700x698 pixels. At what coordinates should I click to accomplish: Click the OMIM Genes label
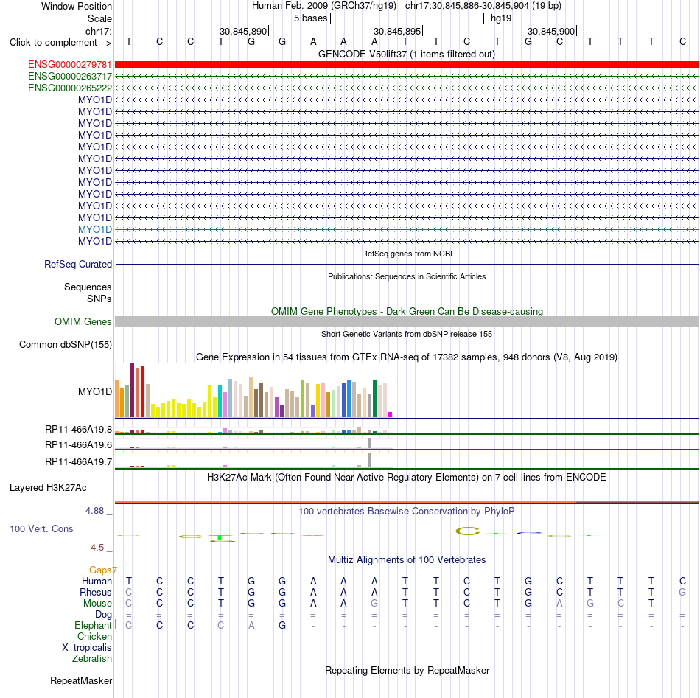[x=83, y=321]
